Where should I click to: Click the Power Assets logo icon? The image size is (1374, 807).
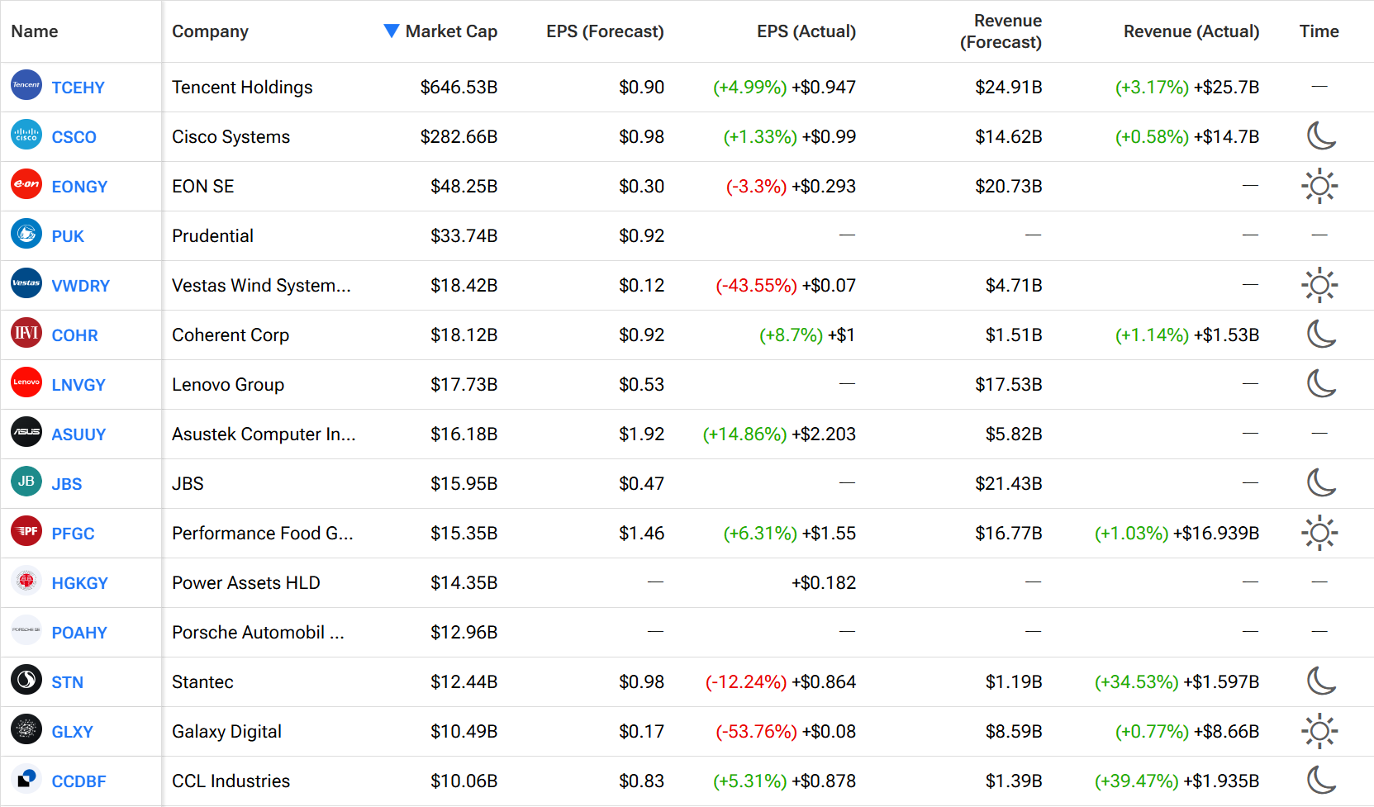pos(26,581)
